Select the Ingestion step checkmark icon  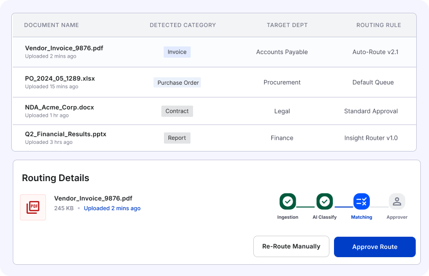(x=288, y=202)
